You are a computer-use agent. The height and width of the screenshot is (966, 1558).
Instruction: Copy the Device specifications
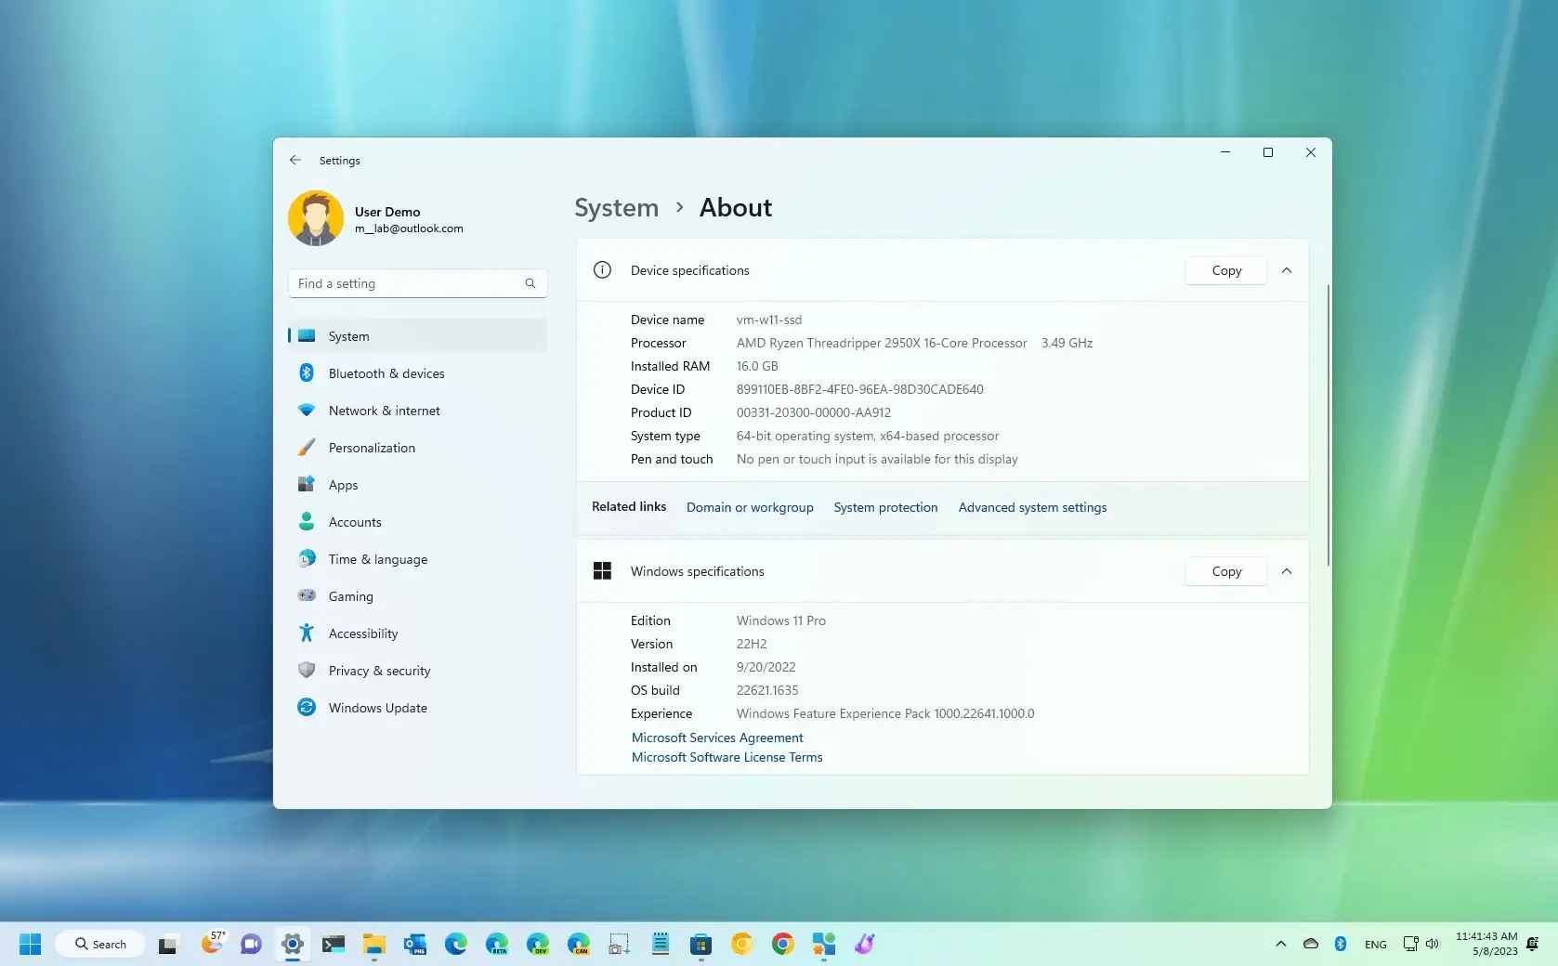(1225, 270)
